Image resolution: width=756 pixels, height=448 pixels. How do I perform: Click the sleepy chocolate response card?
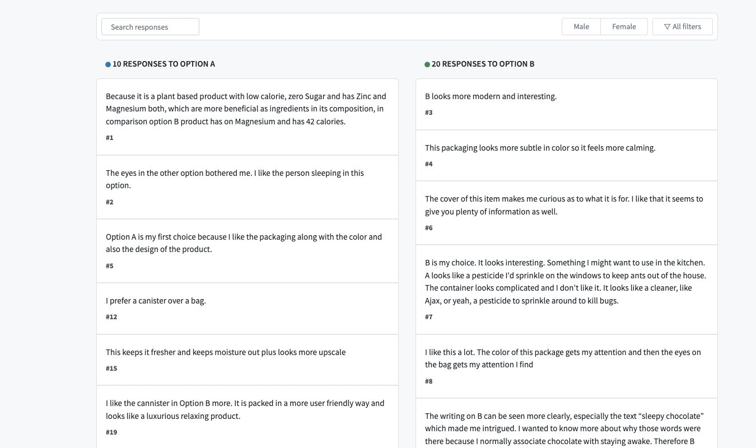(566, 428)
